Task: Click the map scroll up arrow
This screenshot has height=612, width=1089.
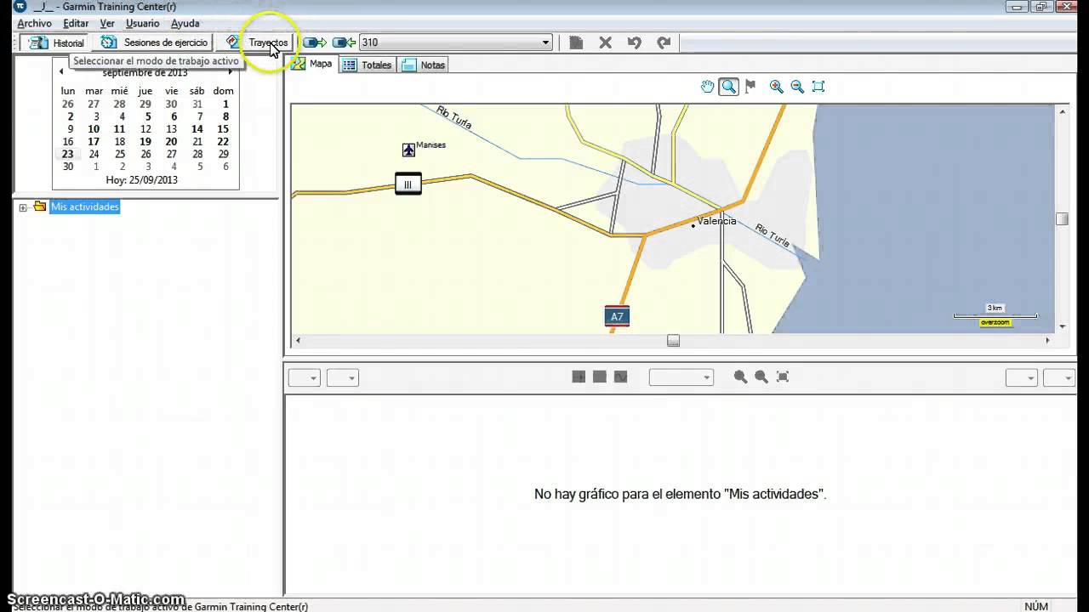Action: [x=1062, y=110]
